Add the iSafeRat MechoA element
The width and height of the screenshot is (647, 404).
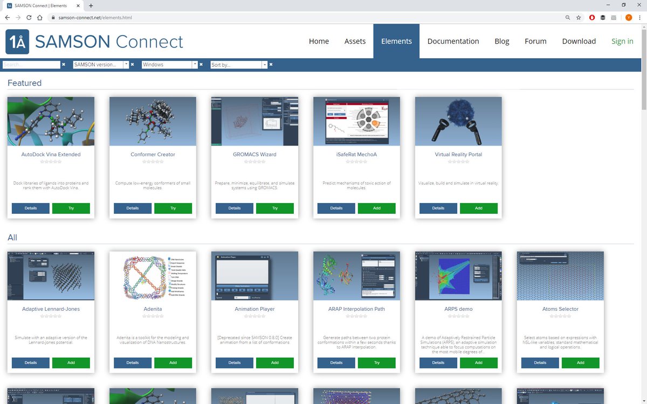[377, 208]
